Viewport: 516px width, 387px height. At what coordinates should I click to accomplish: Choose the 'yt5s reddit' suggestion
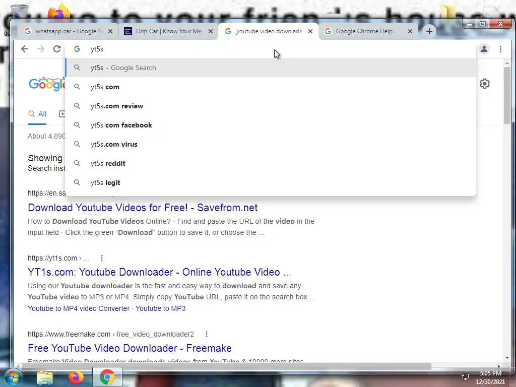pyautogui.click(x=271, y=163)
